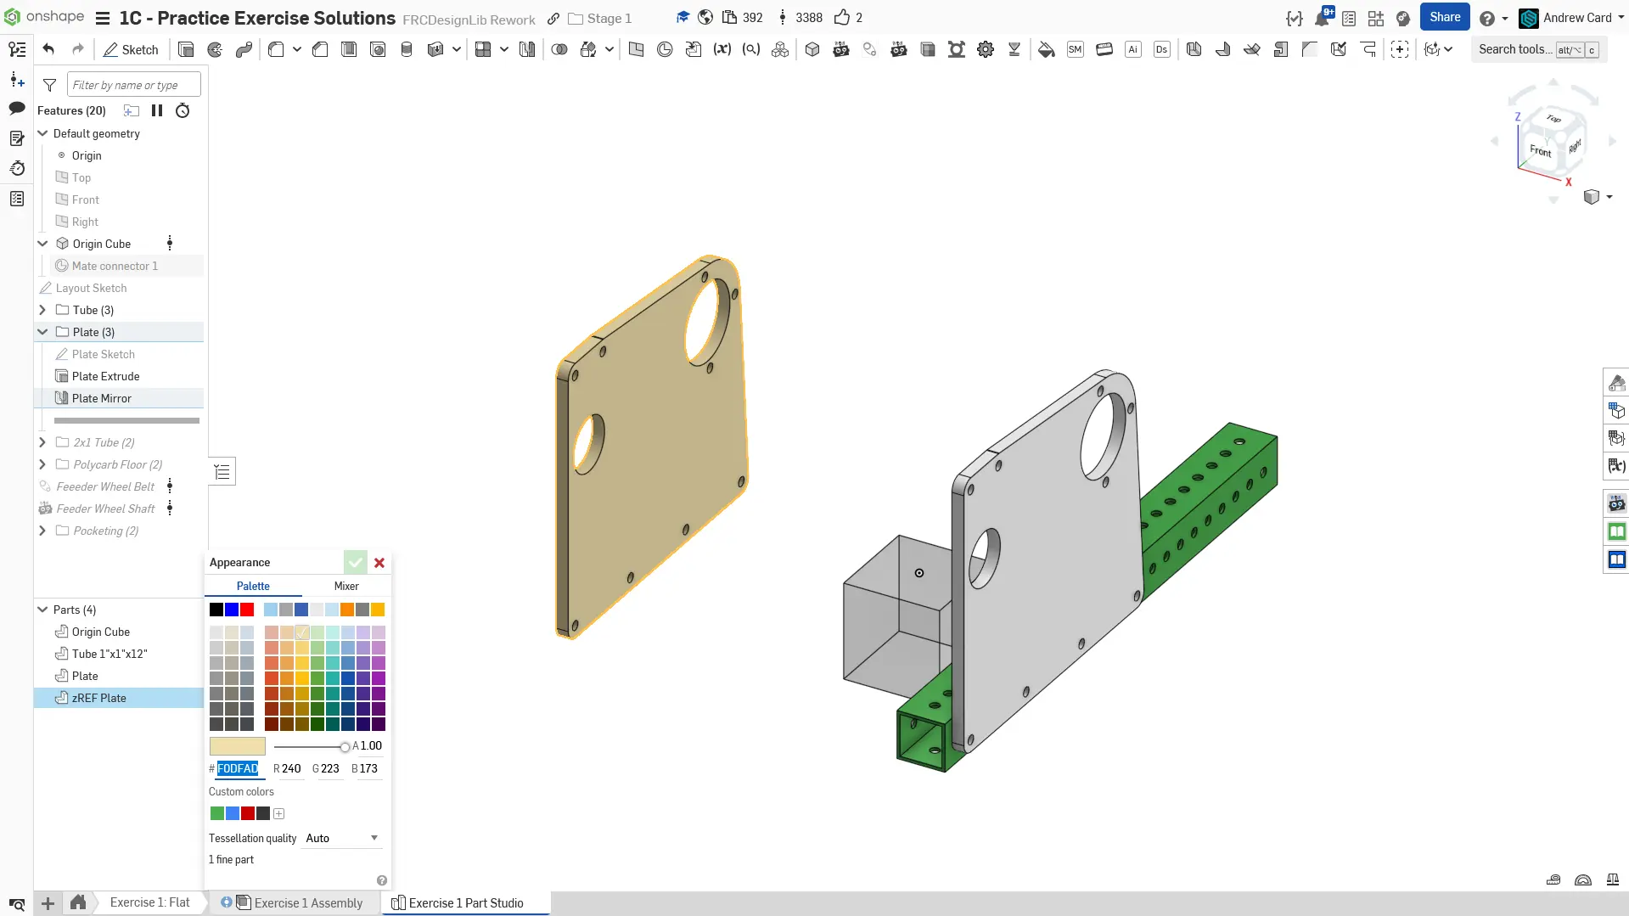Click the insert new tab plus icon

(x=48, y=903)
